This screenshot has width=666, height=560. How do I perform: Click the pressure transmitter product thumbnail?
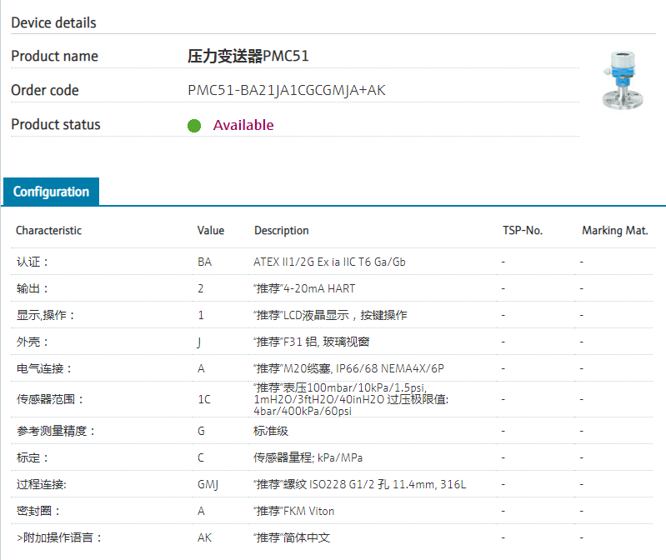pyautogui.click(x=623, y=79)
